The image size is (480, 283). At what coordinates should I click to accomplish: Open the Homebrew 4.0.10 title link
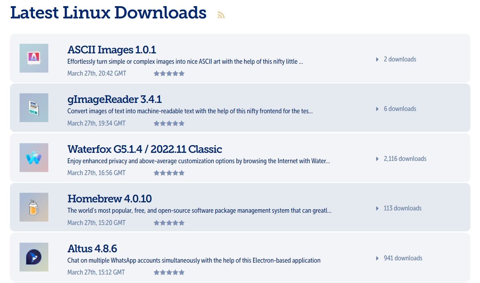(x=109, y=199)
